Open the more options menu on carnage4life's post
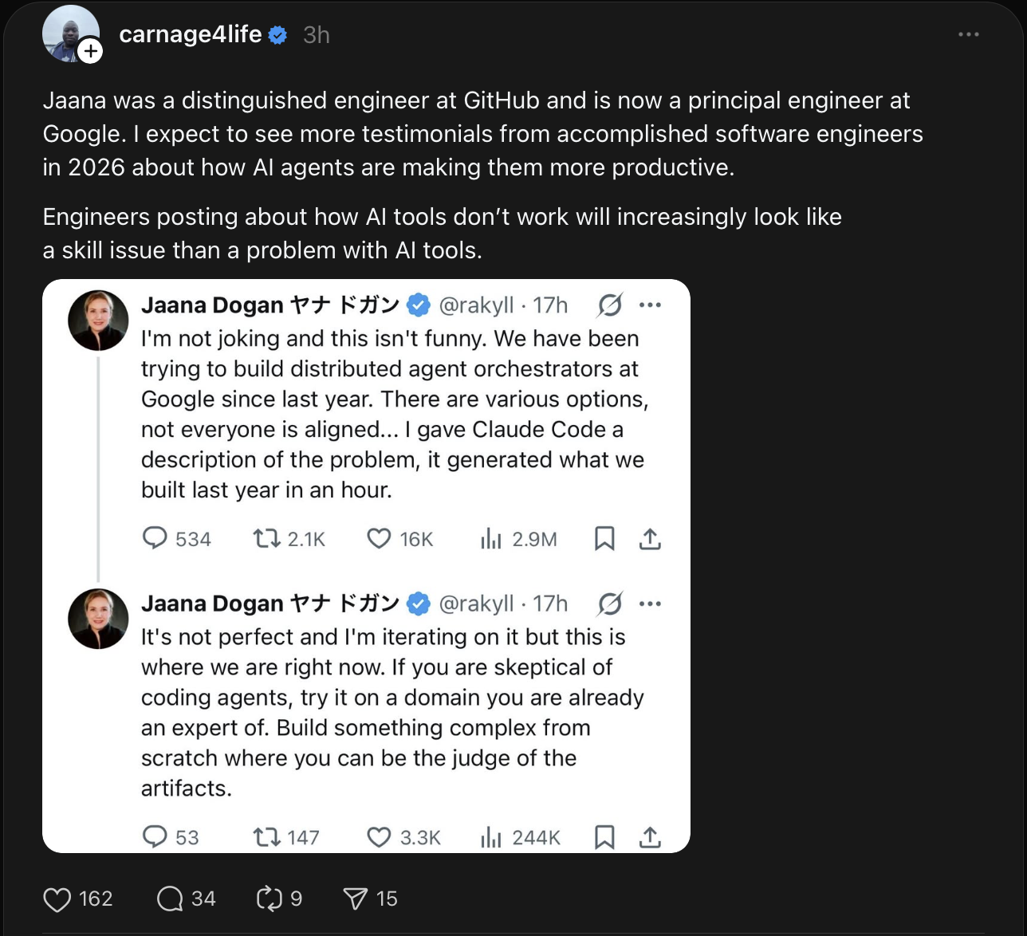This screenshot has height=936, width=1027. 969,34
